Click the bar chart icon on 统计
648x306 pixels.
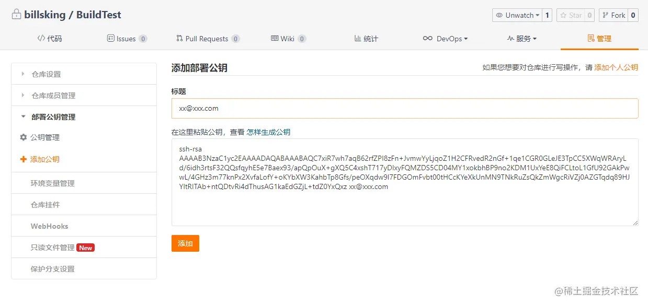pyautogui.click(x=358, y=39)
